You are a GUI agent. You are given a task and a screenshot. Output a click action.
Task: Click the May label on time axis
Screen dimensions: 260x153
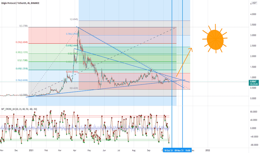pyautogui.click(x=89, y=150)
